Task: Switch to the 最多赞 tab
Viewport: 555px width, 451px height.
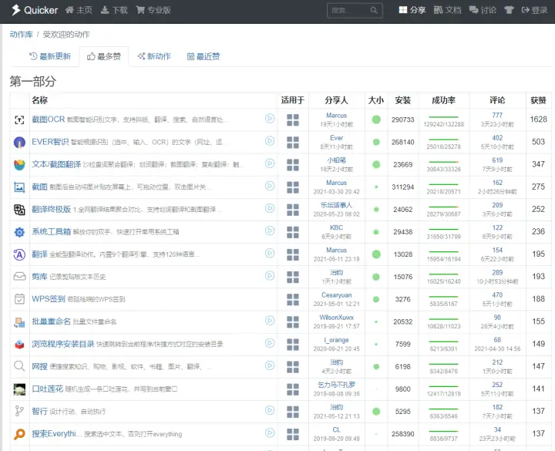Action: point(104,56)
